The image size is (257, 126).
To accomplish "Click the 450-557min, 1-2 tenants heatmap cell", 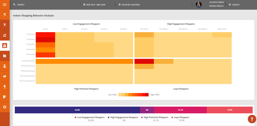I will coord(222,35).
